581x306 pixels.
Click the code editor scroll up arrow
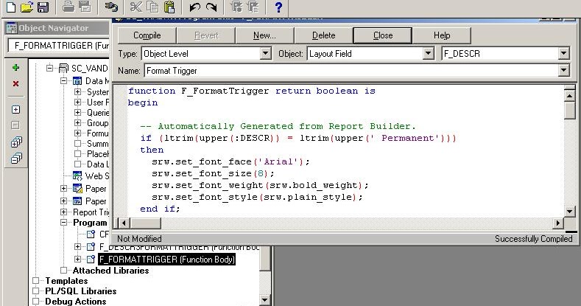(569, 96)
